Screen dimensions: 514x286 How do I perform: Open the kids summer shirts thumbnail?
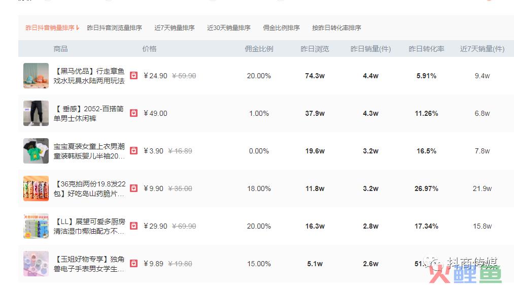coord(36,151)
